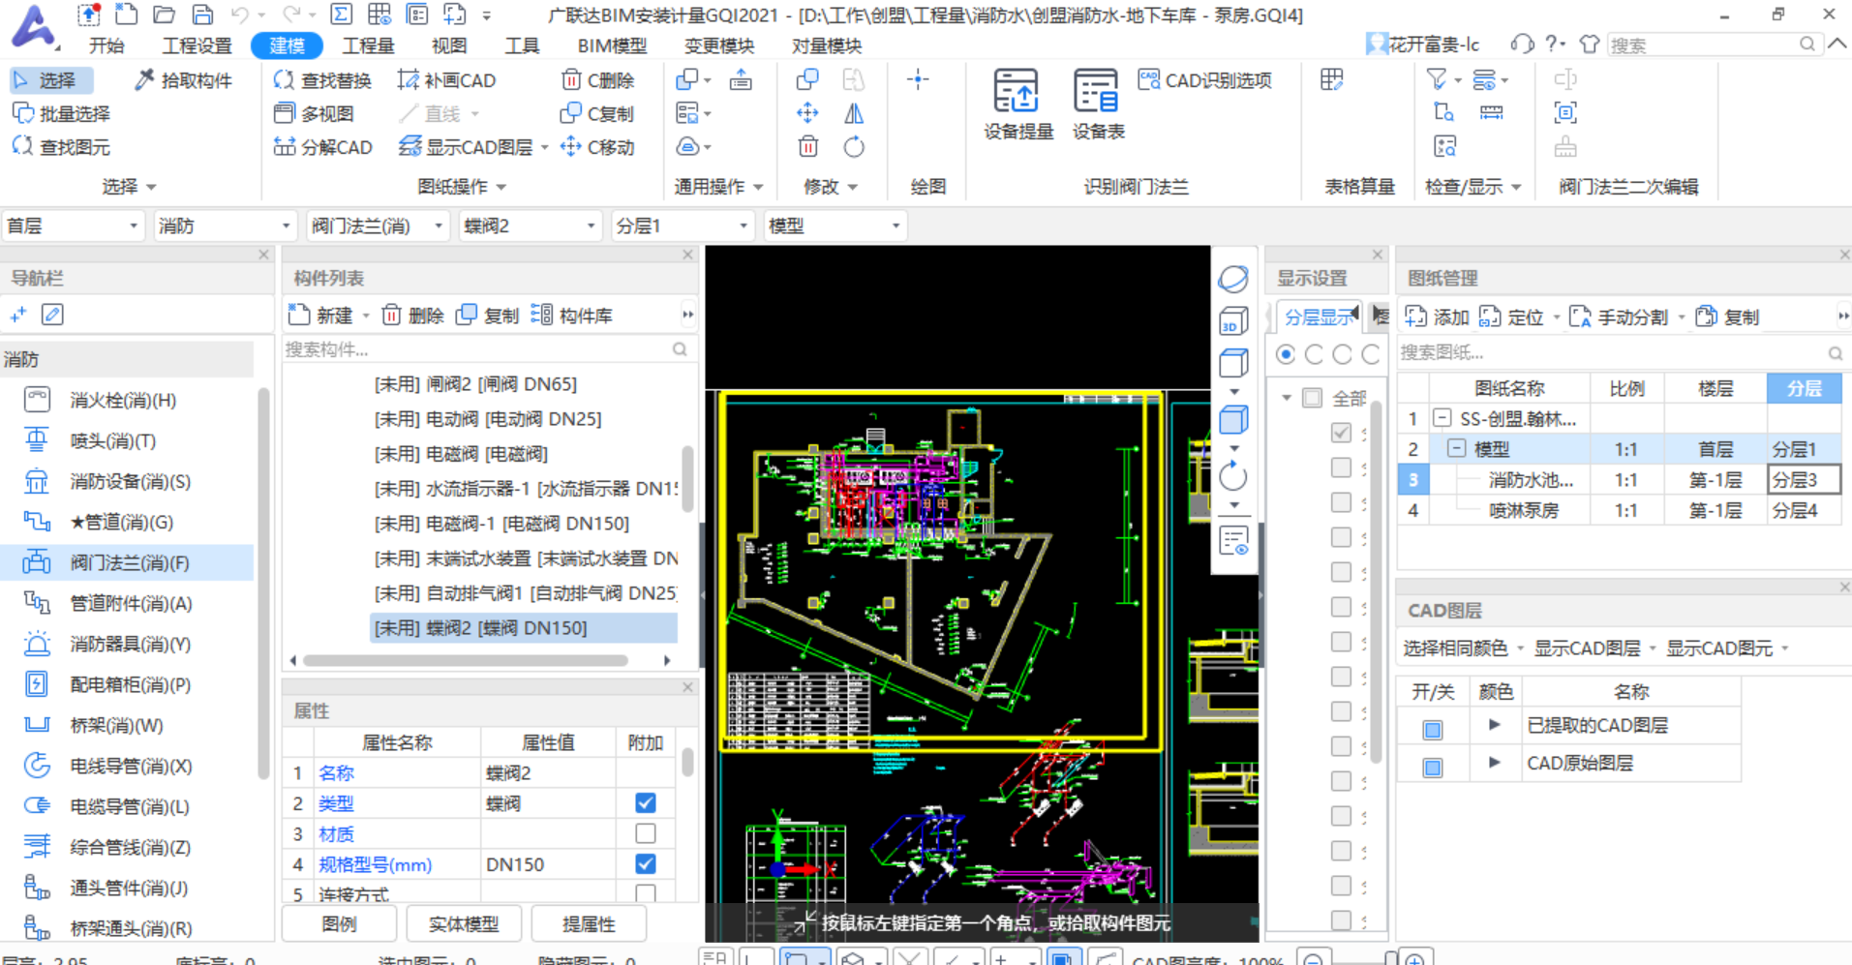Screen dimensions: 1852x965
Task: Toggle 已提取的CAD图层 visibility checkbox
Action: coord(1433,729)
